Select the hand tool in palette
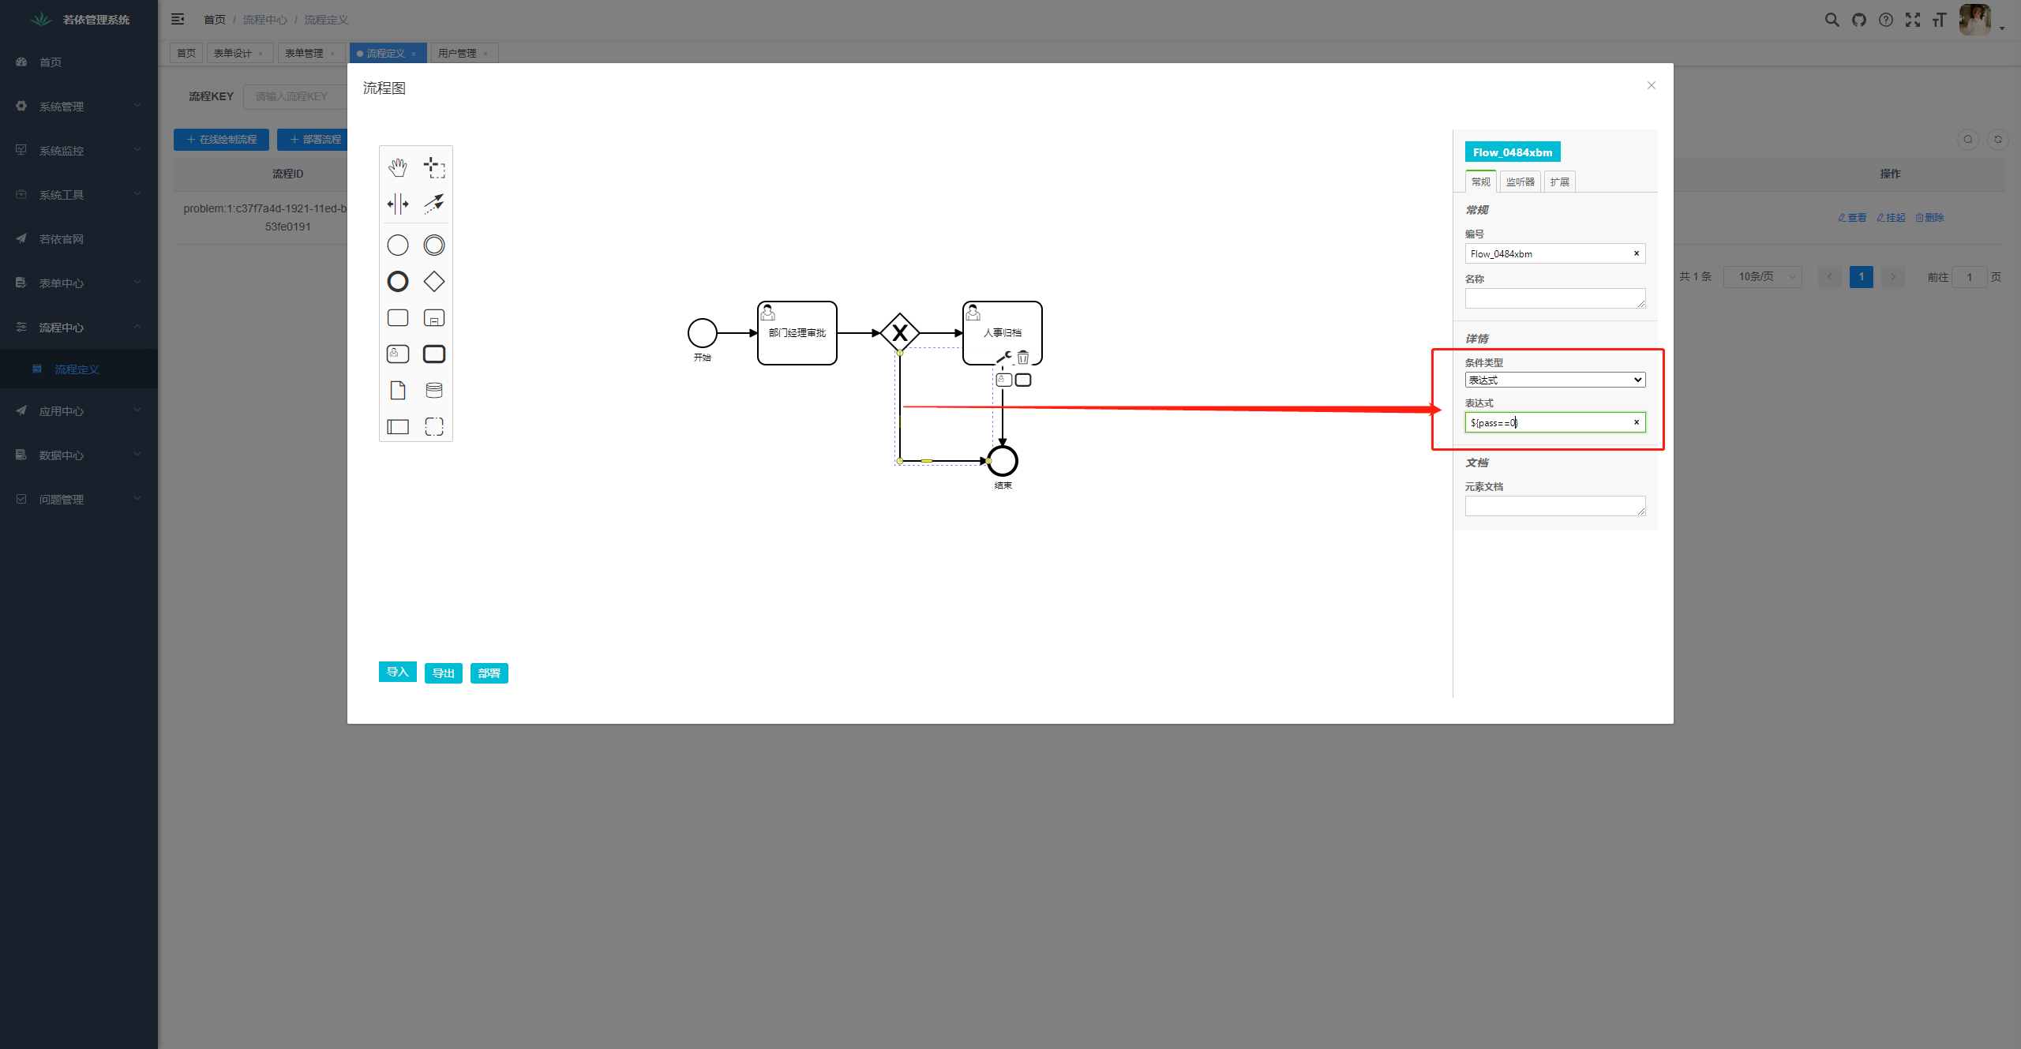Image resolution: width=2021 pixels, height=1049 pixels. (398, 167)
